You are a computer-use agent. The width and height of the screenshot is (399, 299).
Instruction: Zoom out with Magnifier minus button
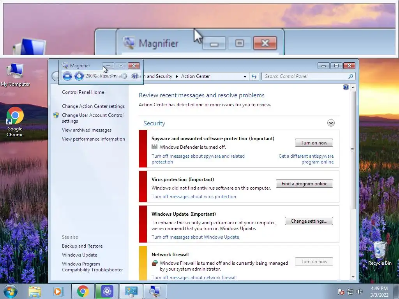tap(67, 76)
